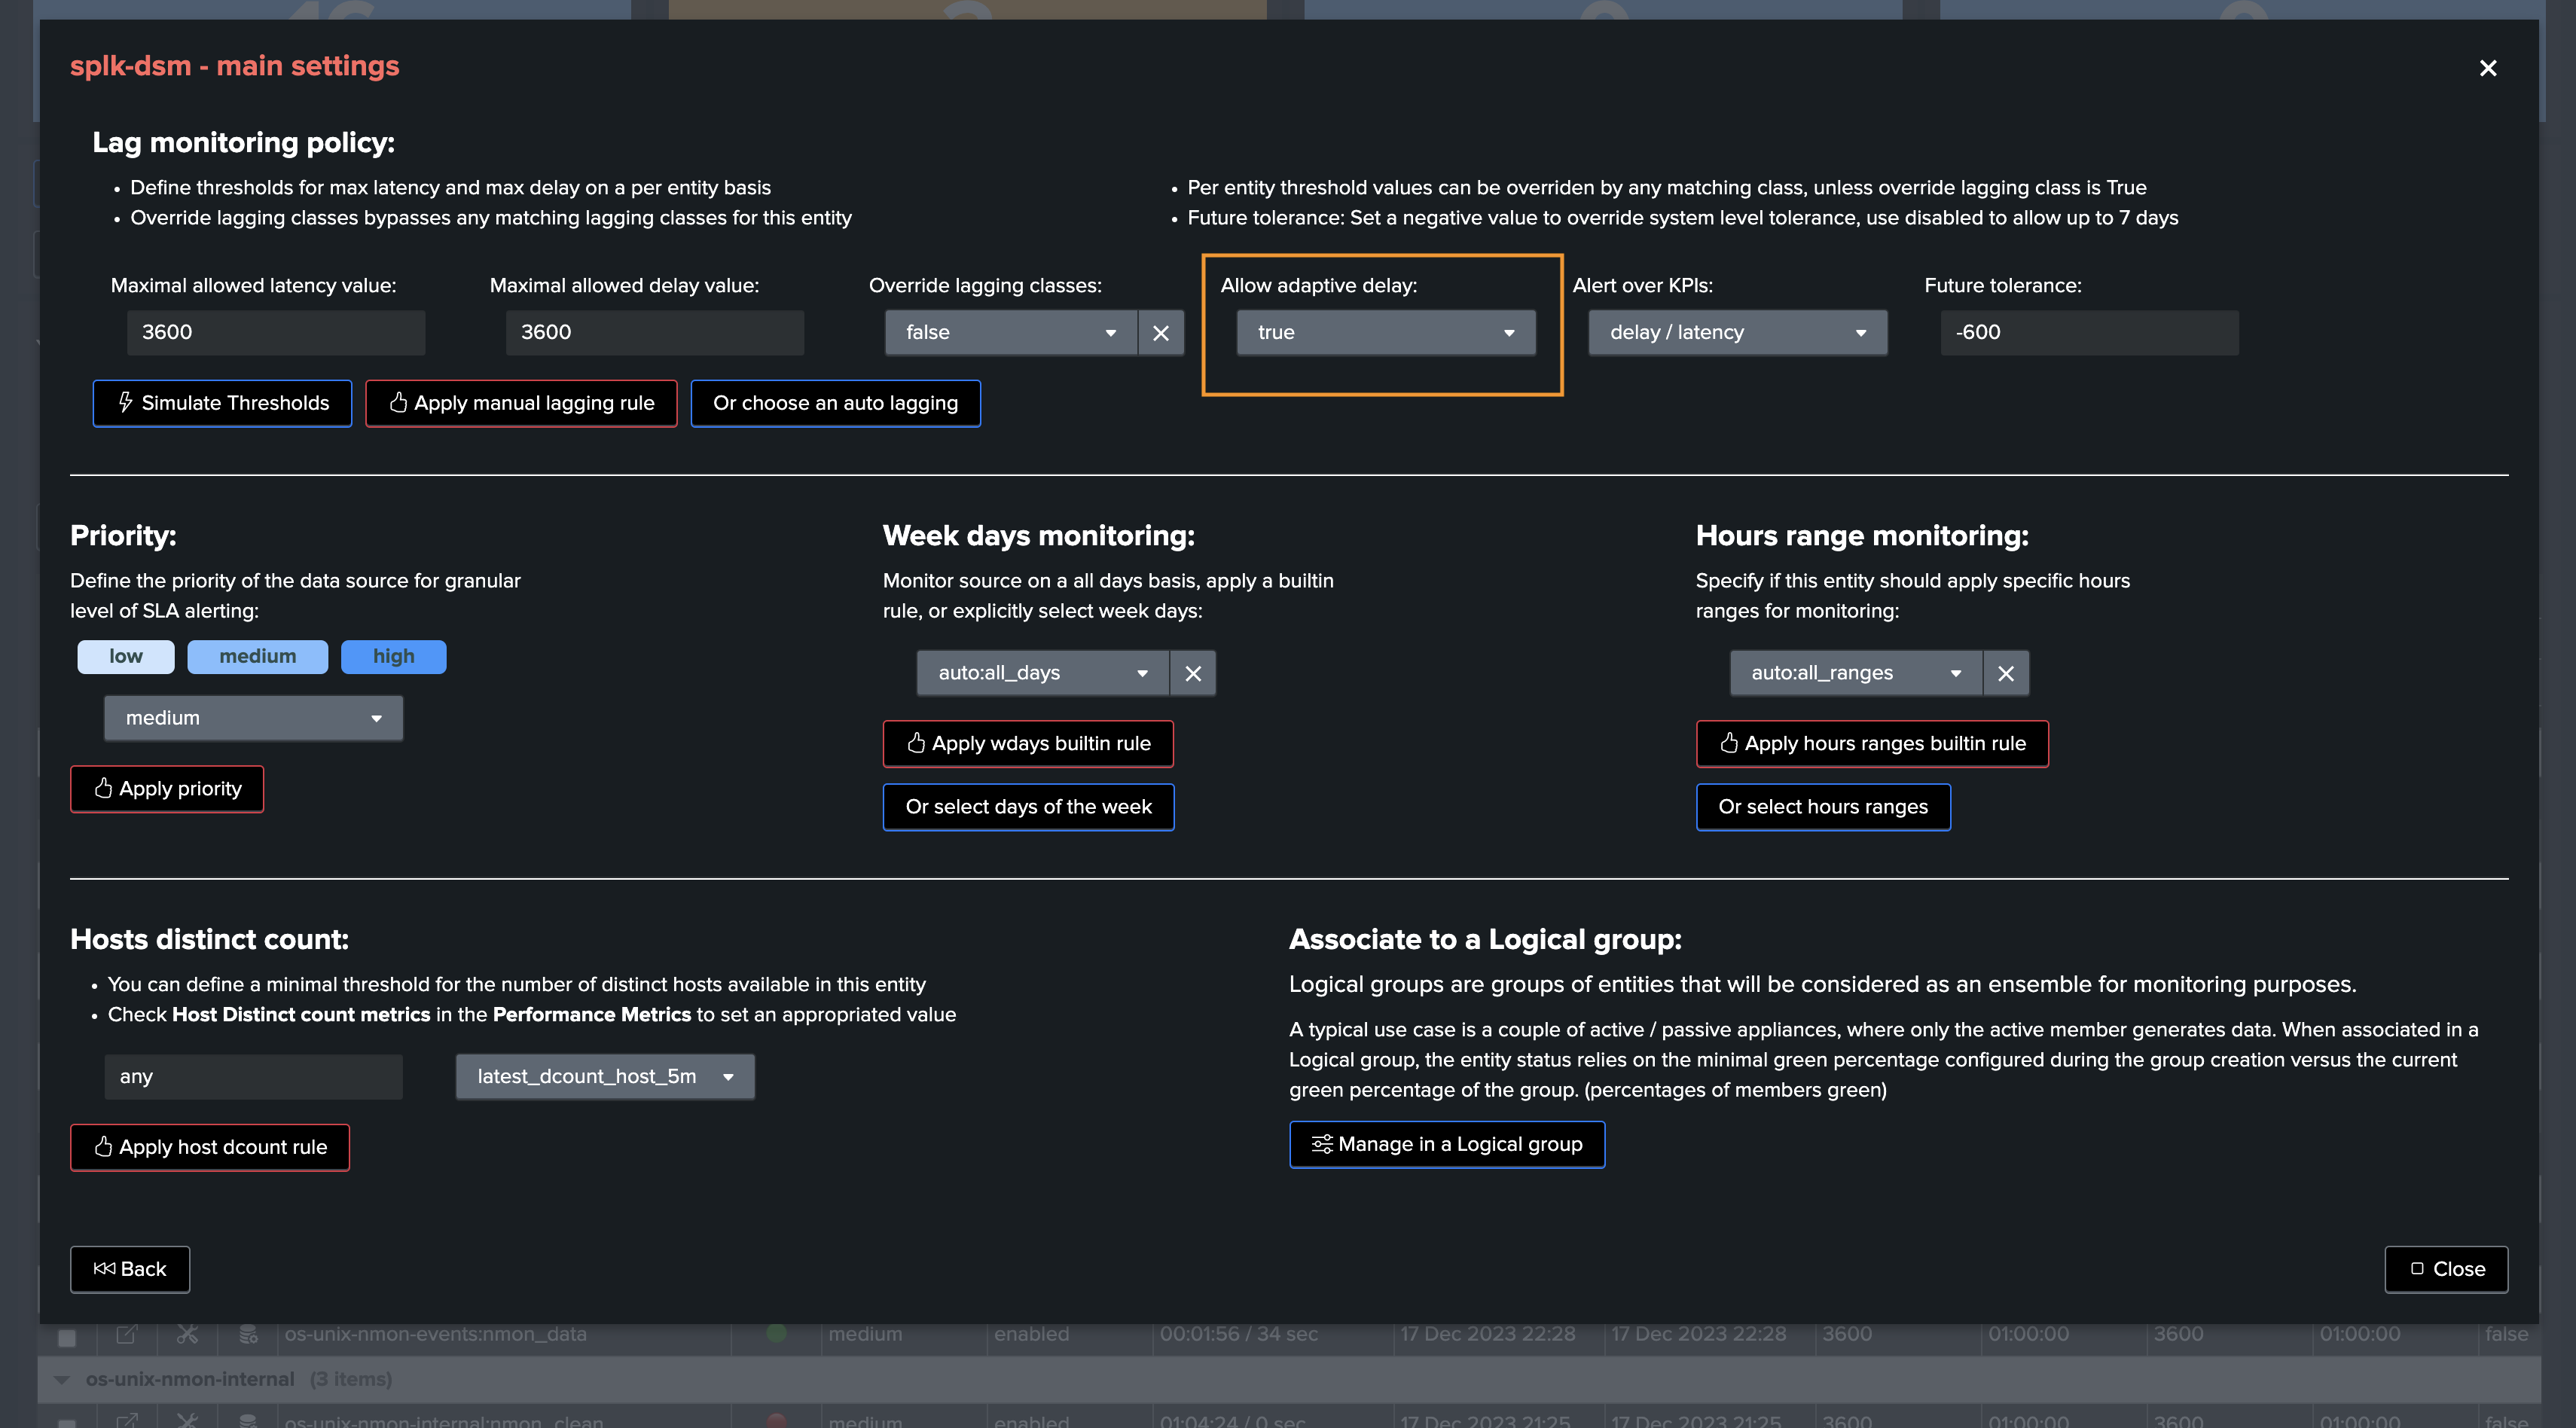Select the medium priority badge
This screenshot has width=2576, height=1428.
(257, 657)
